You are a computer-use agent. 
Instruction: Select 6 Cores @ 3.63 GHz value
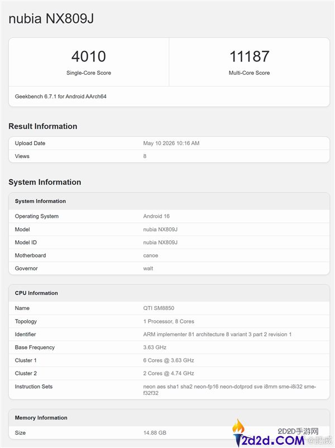(x=169, y=360)
